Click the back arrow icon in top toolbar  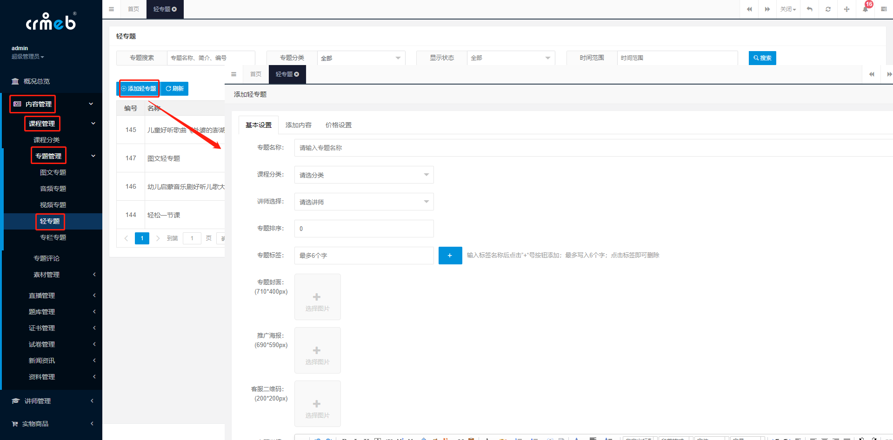click(x=809, y=9)
